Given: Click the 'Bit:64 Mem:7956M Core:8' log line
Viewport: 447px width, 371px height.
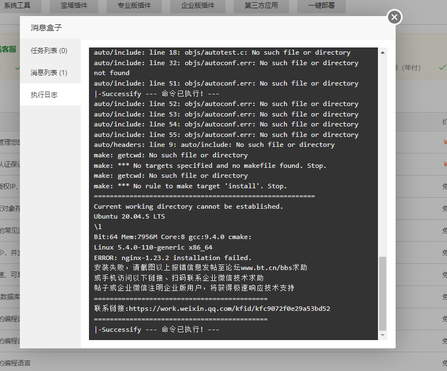Looking at the screenshot, I should pyautogui.click(x=173, y=237).
